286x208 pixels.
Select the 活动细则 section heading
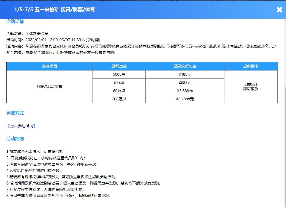click(x=15, y=139)
